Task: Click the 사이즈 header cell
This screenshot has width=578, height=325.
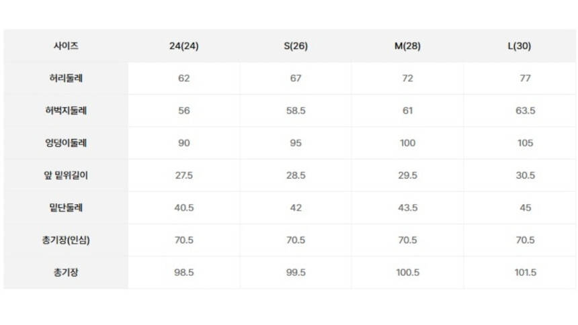Action: point(66,46)
